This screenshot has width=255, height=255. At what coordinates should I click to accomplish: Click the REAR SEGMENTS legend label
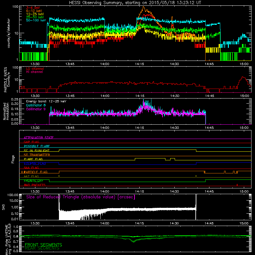click(42, 248)
